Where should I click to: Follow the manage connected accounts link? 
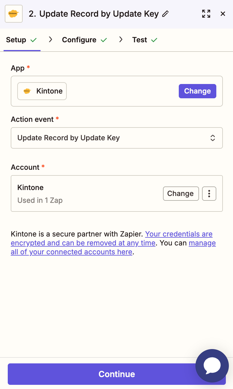point(72,252)
